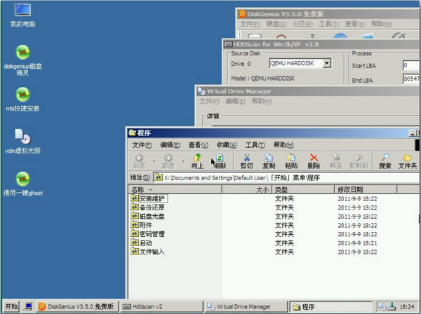Image resolution: width=421 pixels, height=314 pixels.
Task: Open 编辑(E) menu in Virtual Drive Manager
Action: click(235, 102)
